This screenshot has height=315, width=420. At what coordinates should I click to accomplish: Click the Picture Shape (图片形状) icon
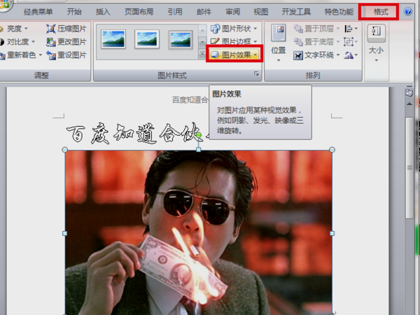point(215,29)
